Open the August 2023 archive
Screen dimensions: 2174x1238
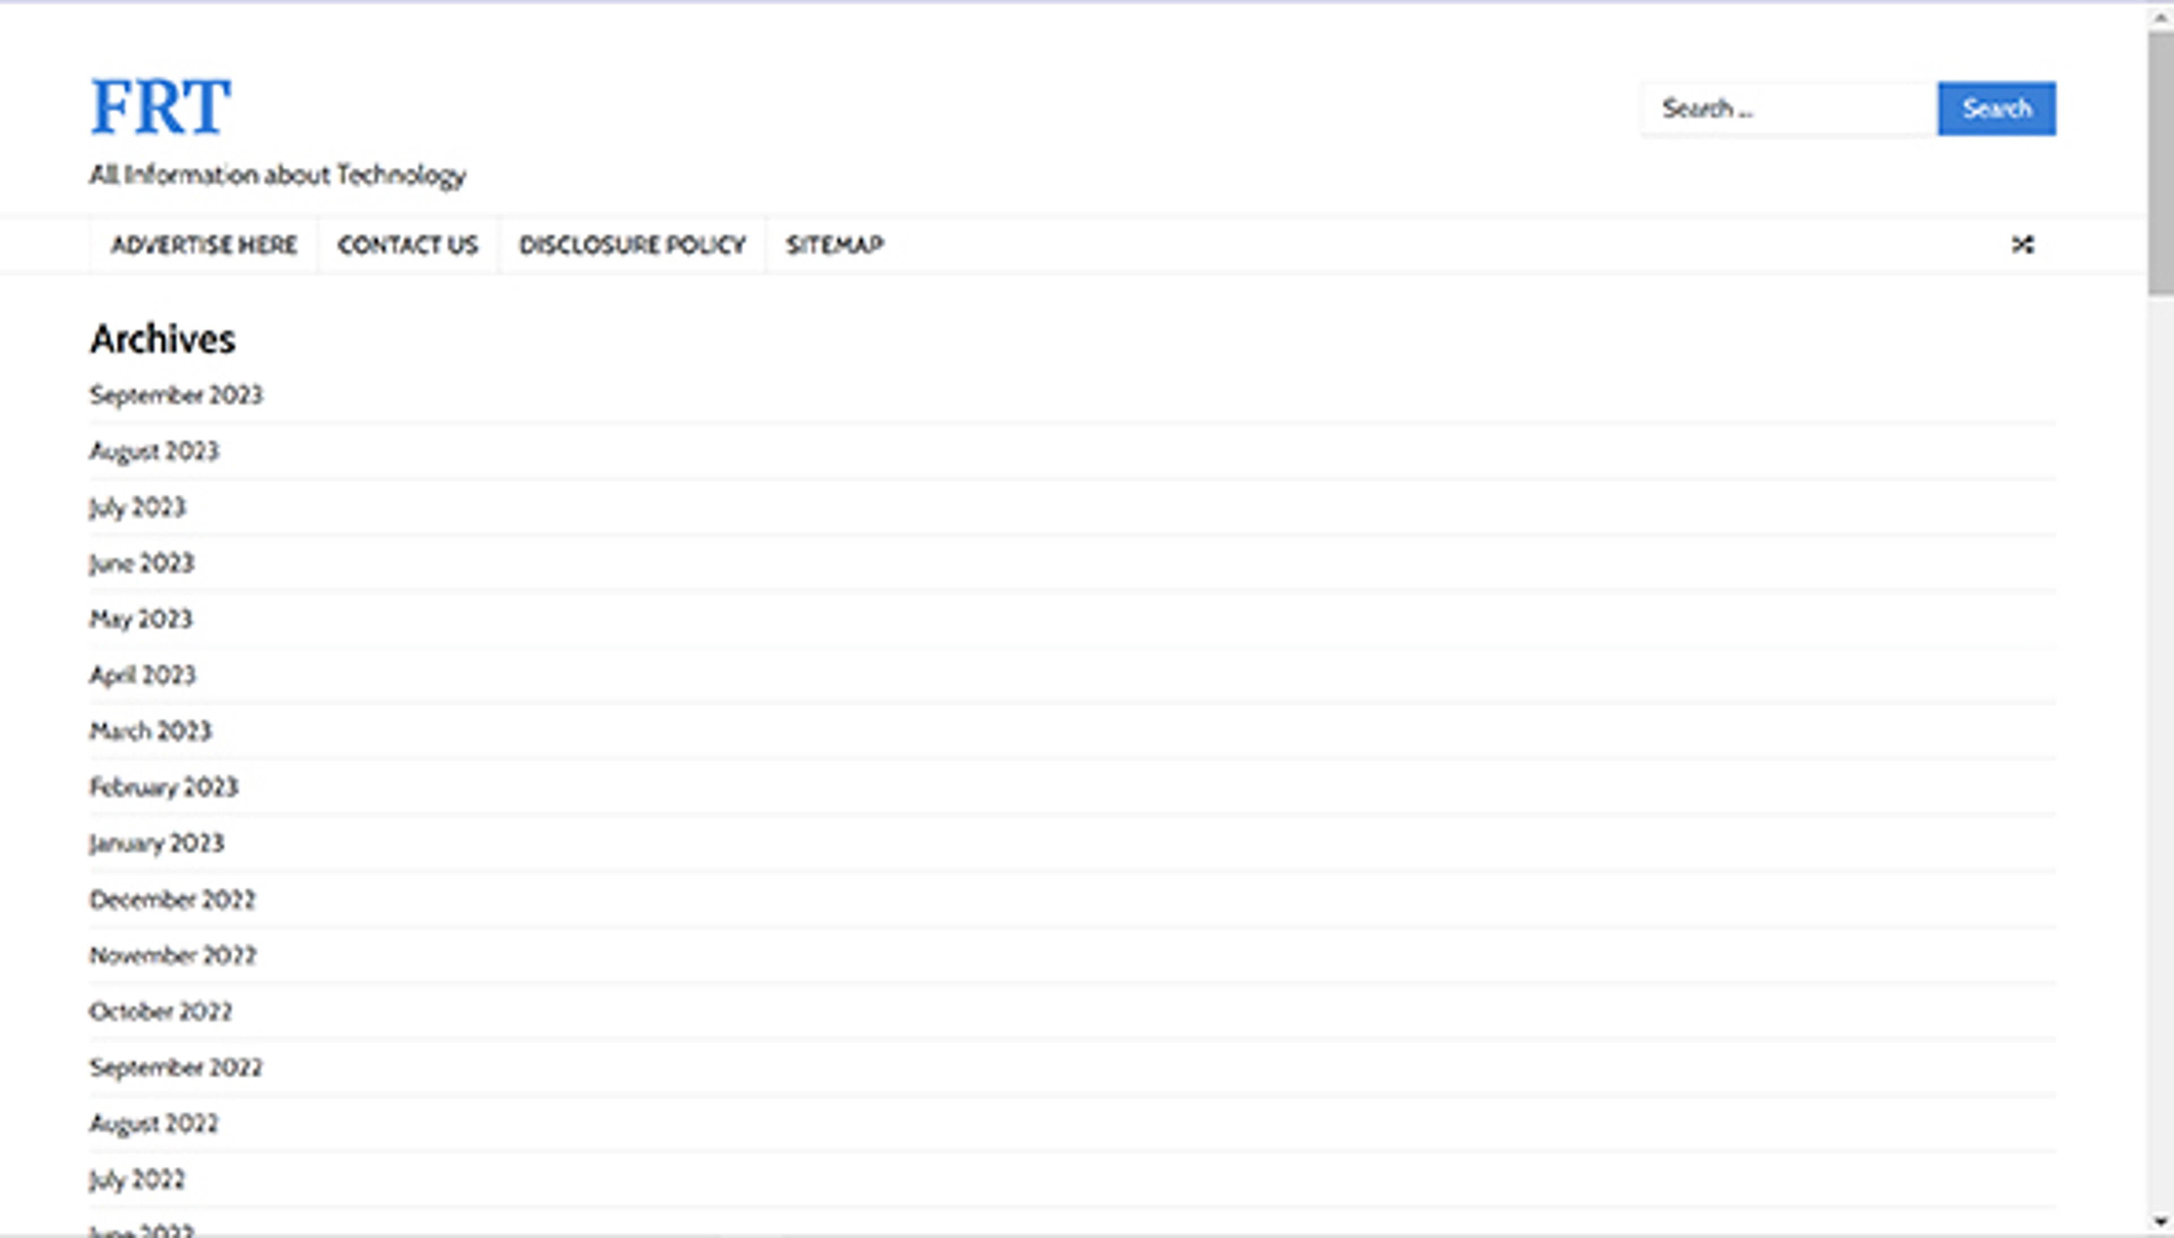154,451
